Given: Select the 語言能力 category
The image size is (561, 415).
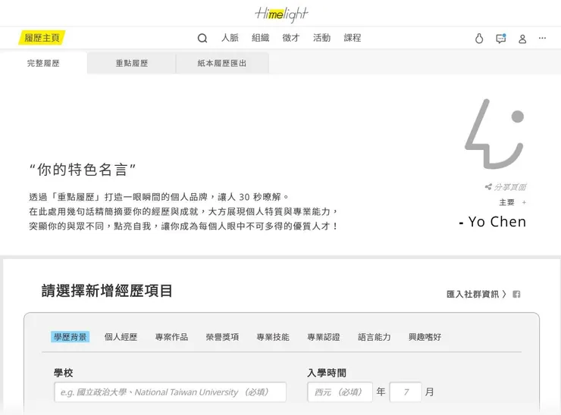Looking at the screenshot, I should tap(375, 337).
